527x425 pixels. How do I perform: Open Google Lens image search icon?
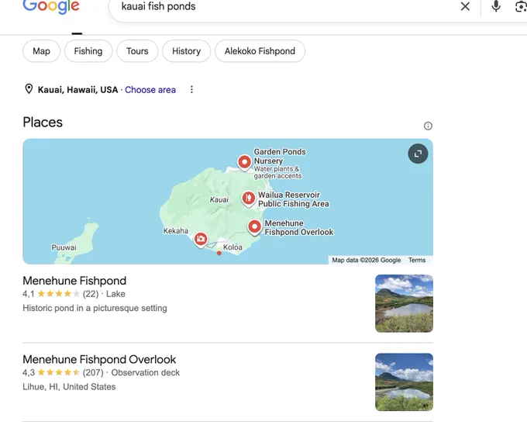click(x=522, y=6)
